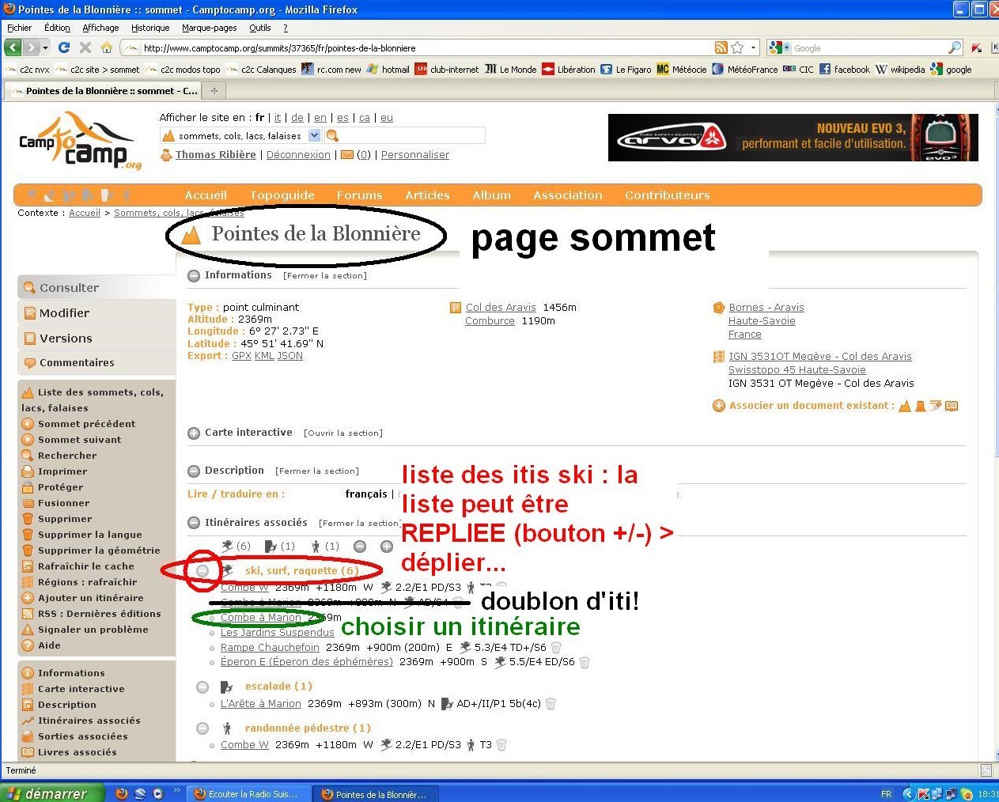Collapse the randonnée pédestre list
Image resolution: width=999 pixels, height=802 pixels.
click(x=202, y=728)
